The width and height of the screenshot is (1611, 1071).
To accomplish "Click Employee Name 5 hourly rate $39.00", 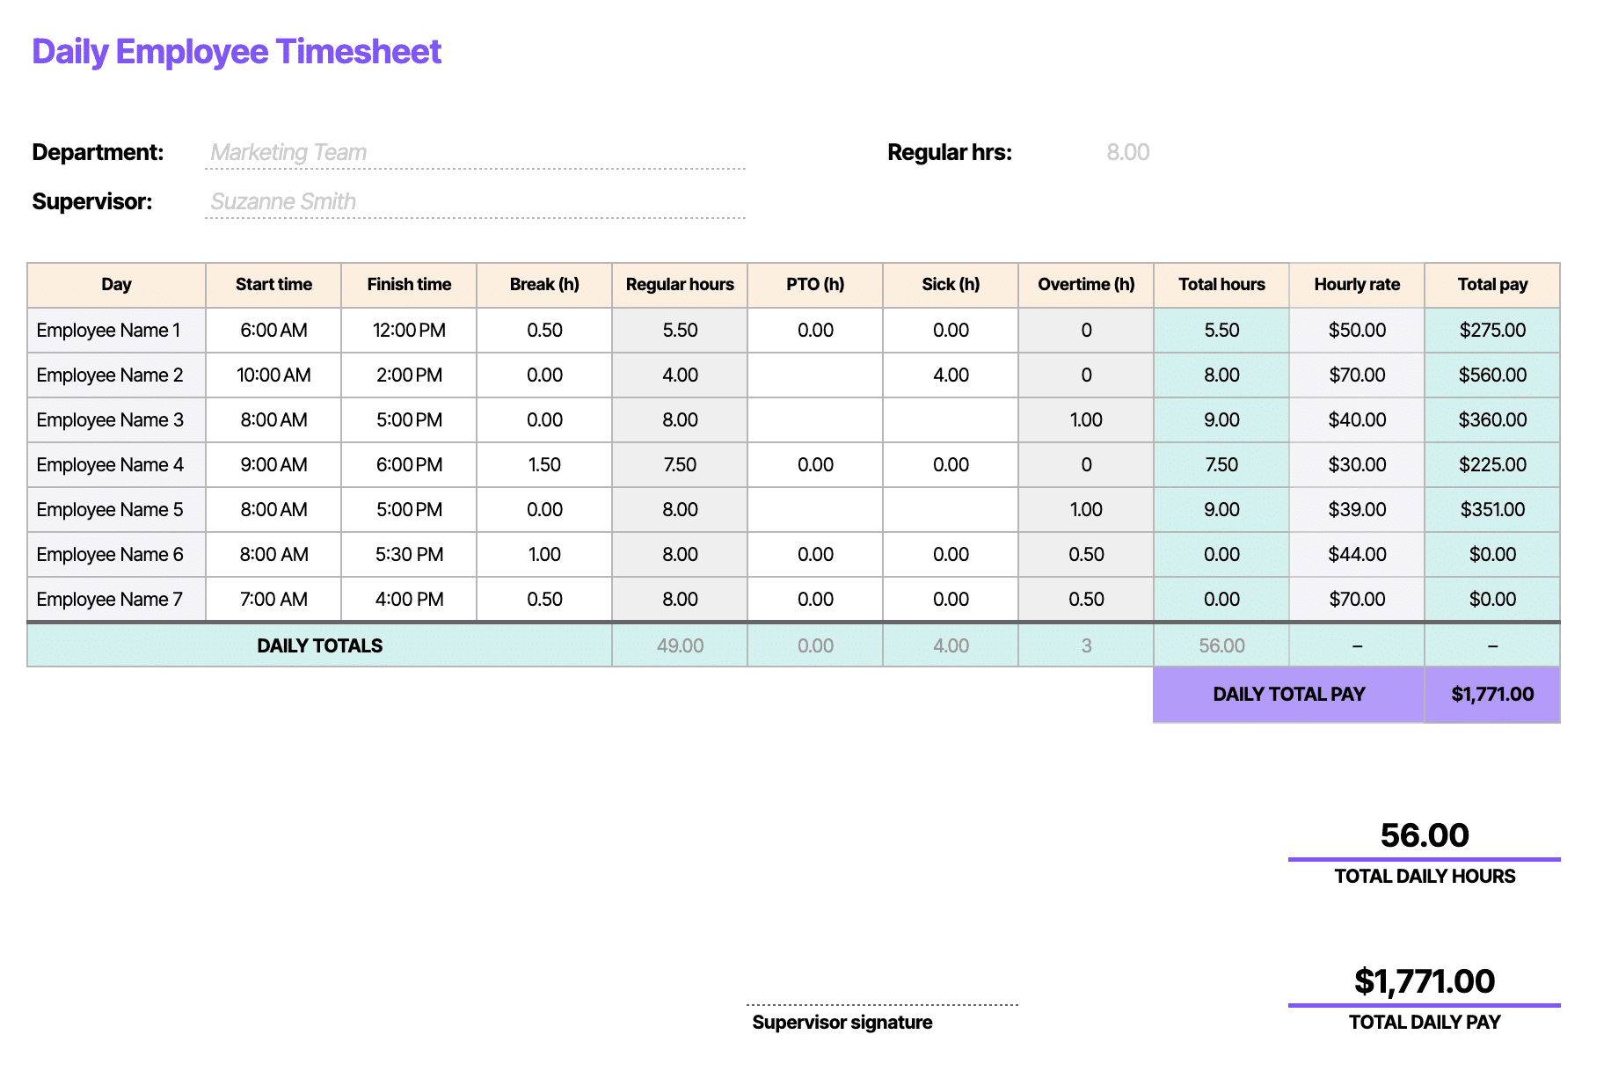I will [1357, 510].
